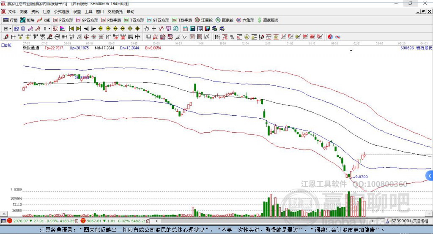Open the 设置 menu
This screenshot has width=433, height=234.
click(x=77, y=11)
